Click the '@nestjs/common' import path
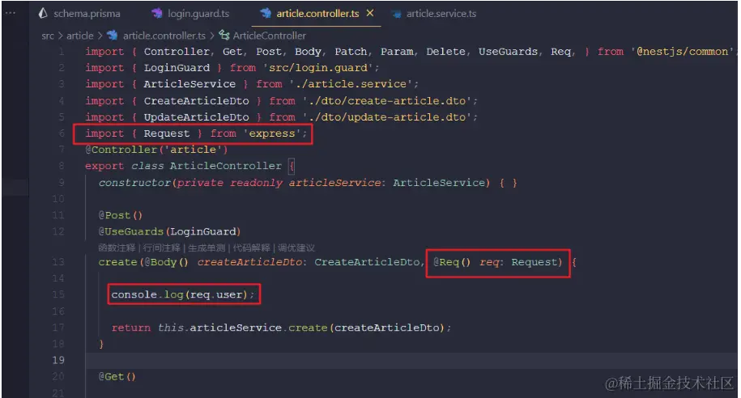Screen dimensions: 741x398 point(682,52)
